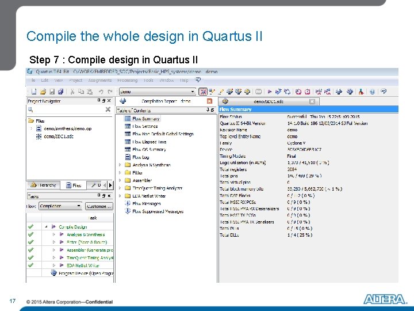Click the Cut scissors toolbar icon
414x311 pixels.
[72, 92]
